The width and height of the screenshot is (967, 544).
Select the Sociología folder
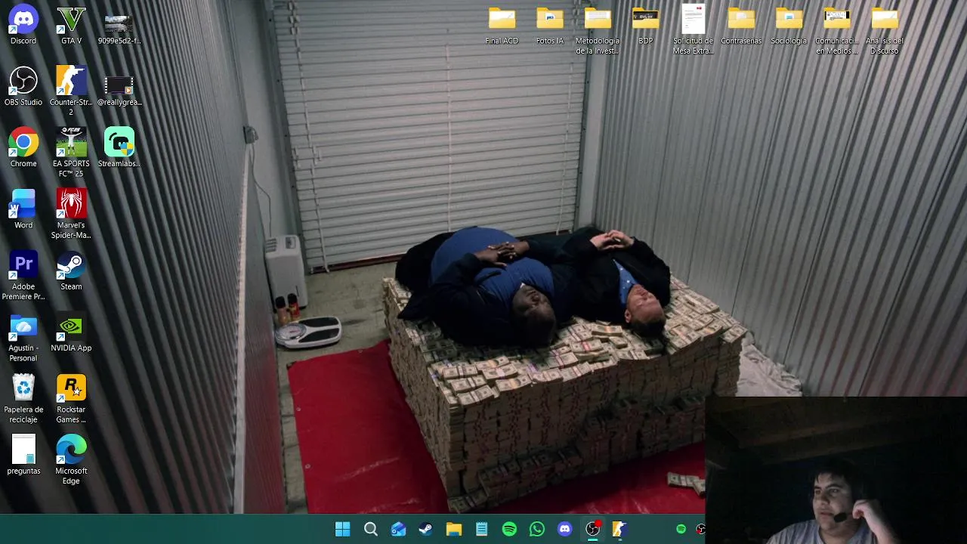tap(789, 25)
